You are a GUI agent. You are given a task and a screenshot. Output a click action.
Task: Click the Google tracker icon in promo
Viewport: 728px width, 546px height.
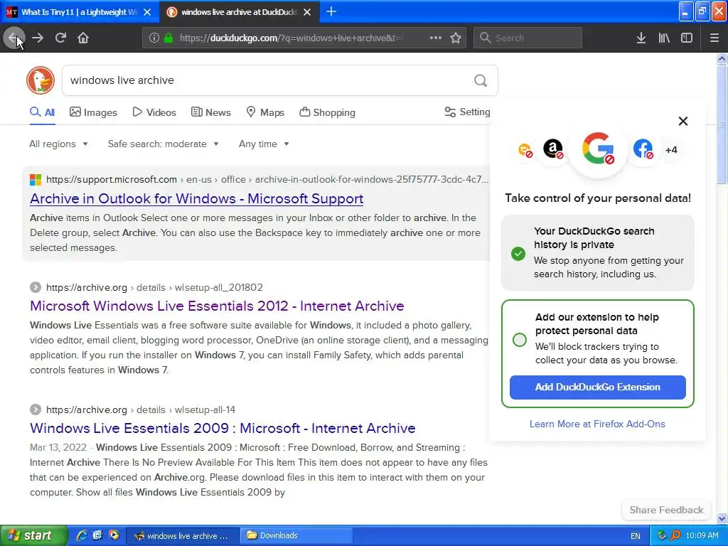598,149
